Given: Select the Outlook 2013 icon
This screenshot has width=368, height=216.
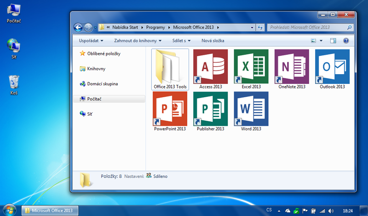Looking at the screenshot, I should [332, 67].
